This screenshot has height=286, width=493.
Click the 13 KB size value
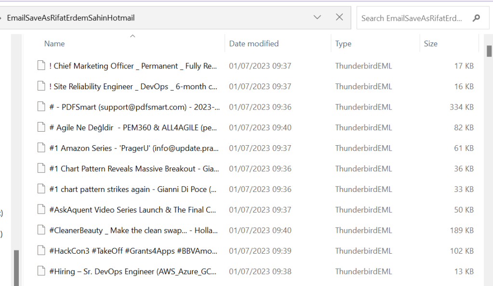point(464,272)
